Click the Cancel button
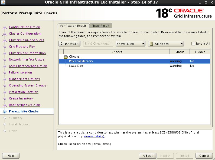 204,156
